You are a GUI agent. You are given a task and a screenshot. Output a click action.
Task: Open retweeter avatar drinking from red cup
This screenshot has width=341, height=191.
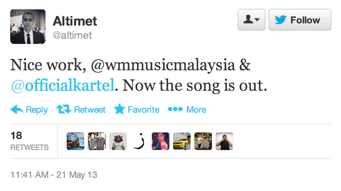coord(161,141)
